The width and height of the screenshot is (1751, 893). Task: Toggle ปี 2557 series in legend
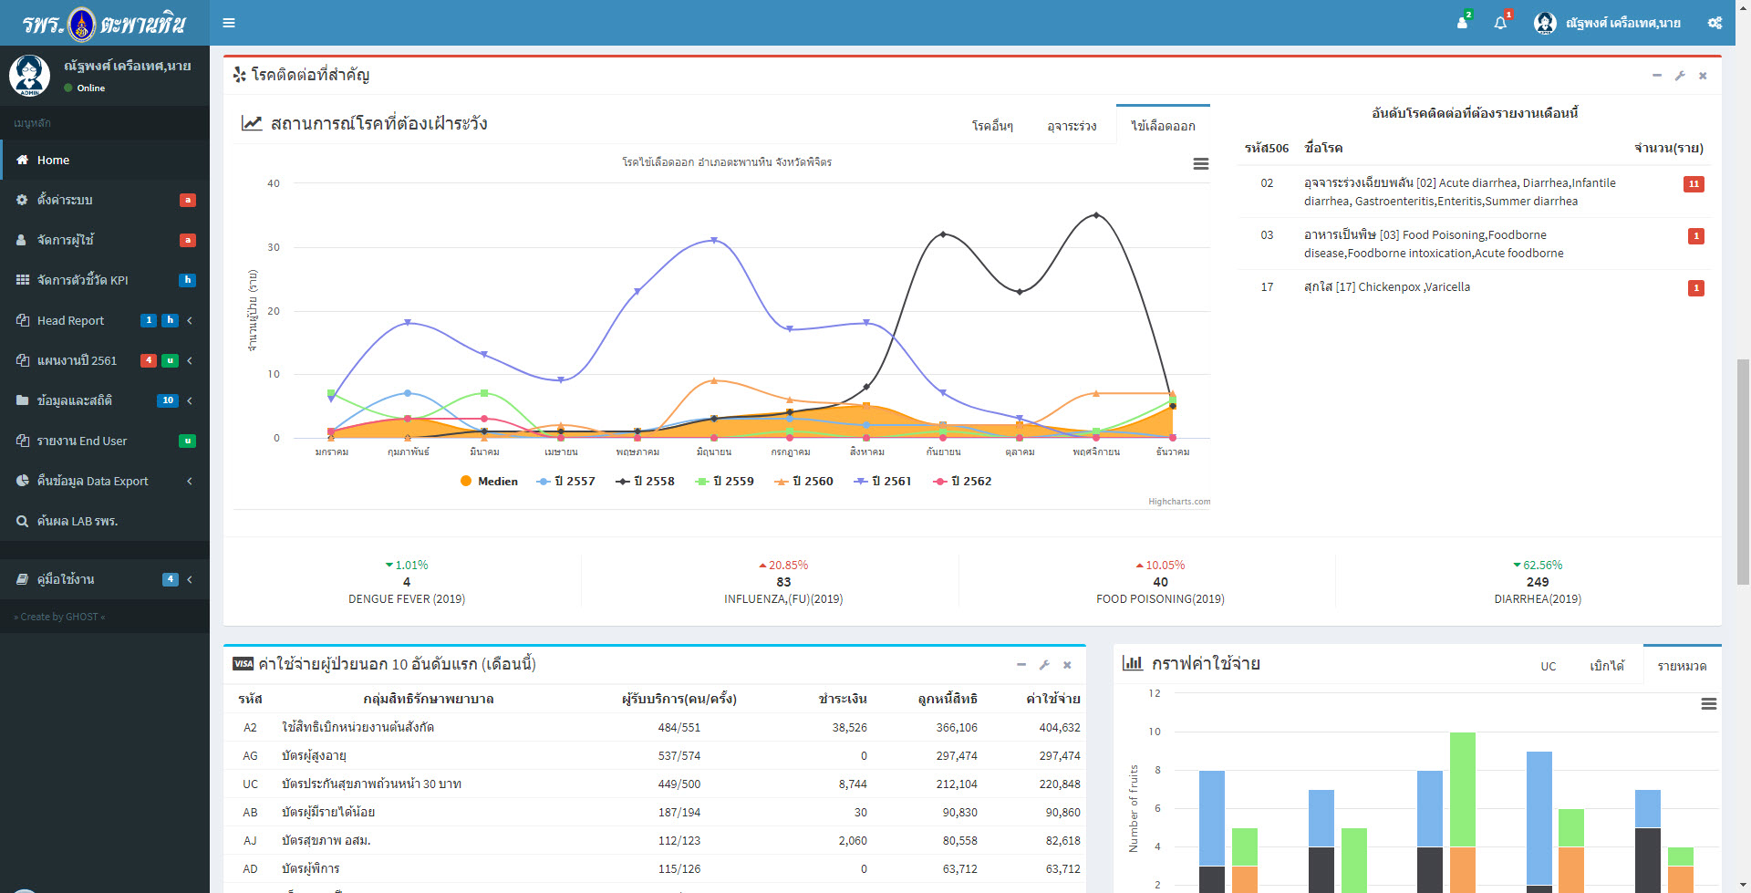565,482
